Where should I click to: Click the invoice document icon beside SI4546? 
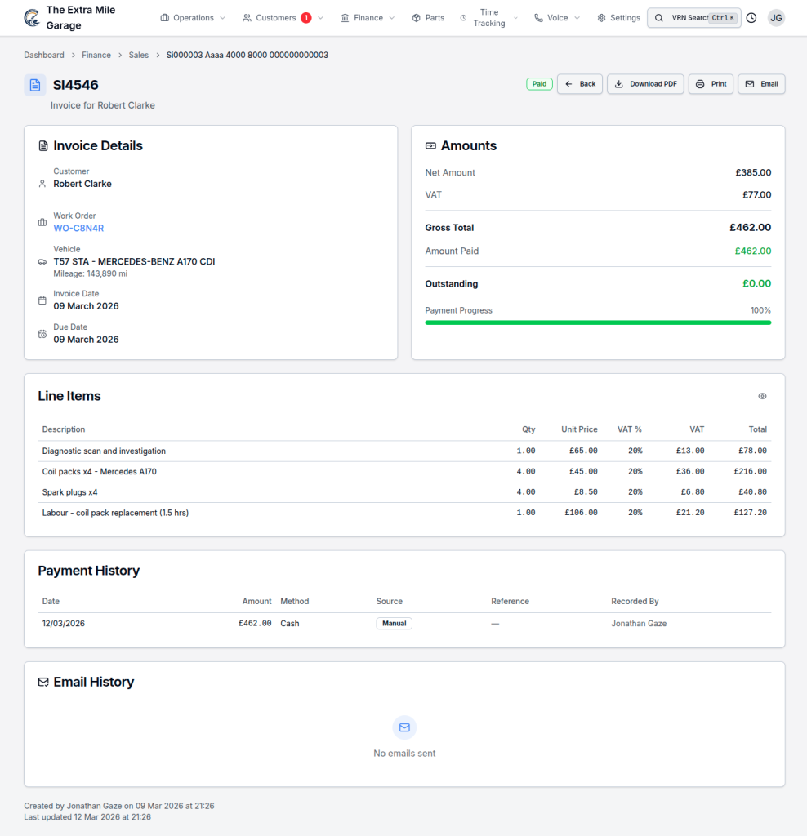point(35,85)
